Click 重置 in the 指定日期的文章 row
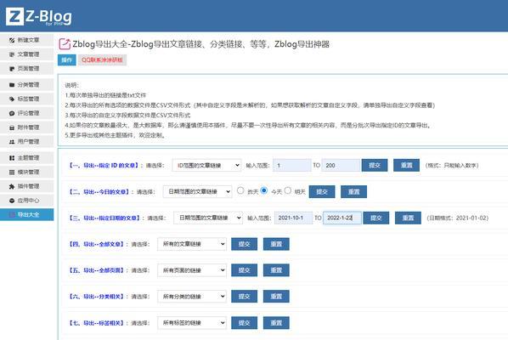The width and height of the screenshot is (508, 340). [x=409, y=218]
